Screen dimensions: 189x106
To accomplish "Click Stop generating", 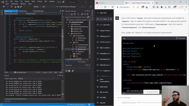I will click(x=151, y=92).
